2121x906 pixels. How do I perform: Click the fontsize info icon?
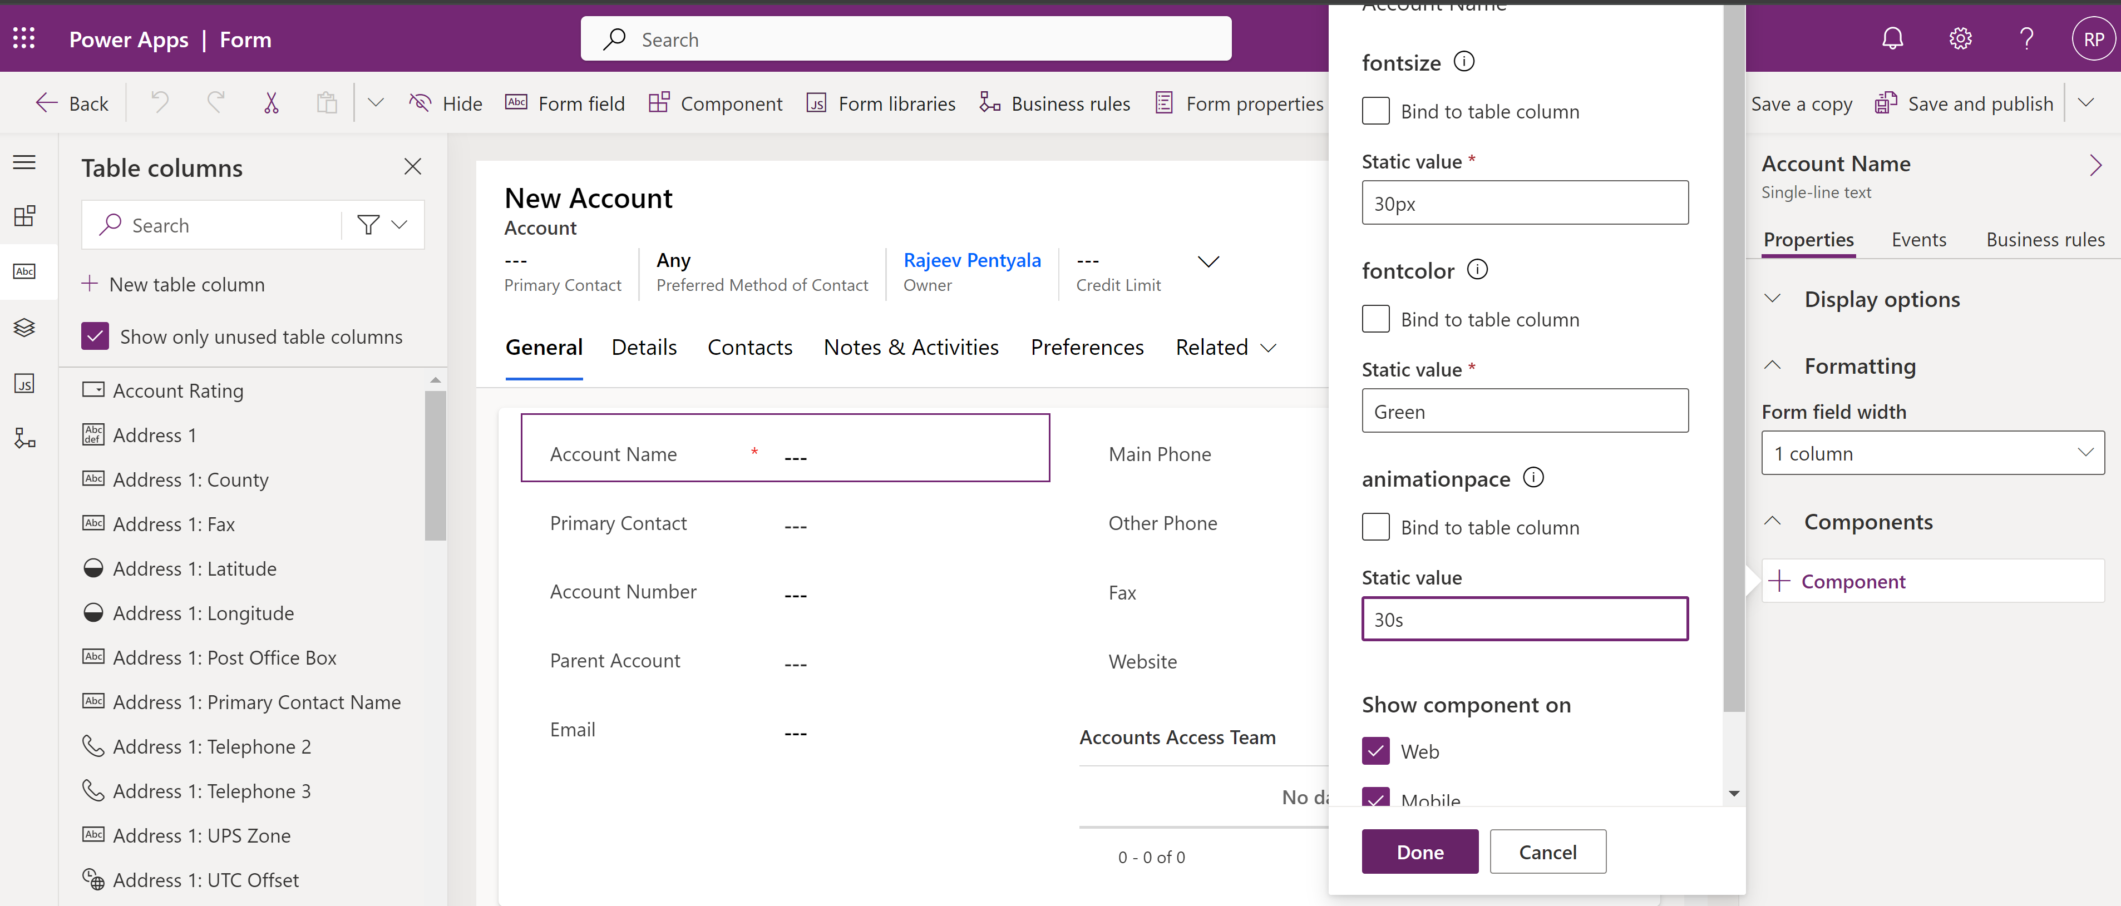1463,62
